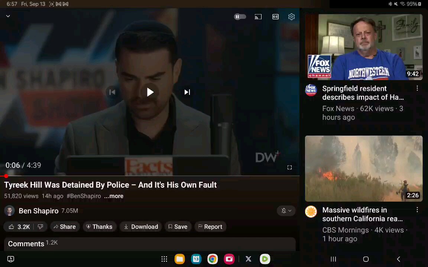Click the video title about Tyreek Hill

tap(110, 185)
